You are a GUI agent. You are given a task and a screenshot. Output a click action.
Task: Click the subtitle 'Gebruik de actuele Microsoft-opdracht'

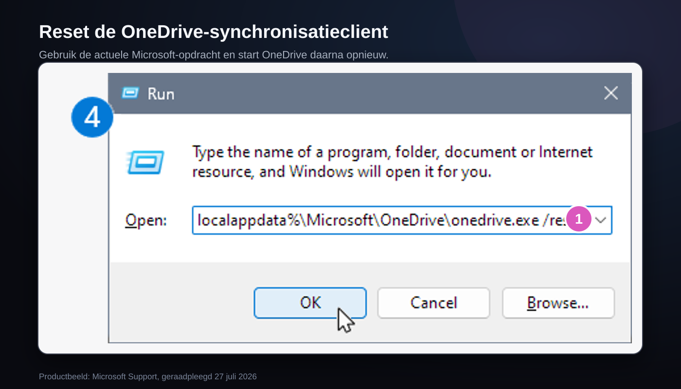tap(214, 54)
